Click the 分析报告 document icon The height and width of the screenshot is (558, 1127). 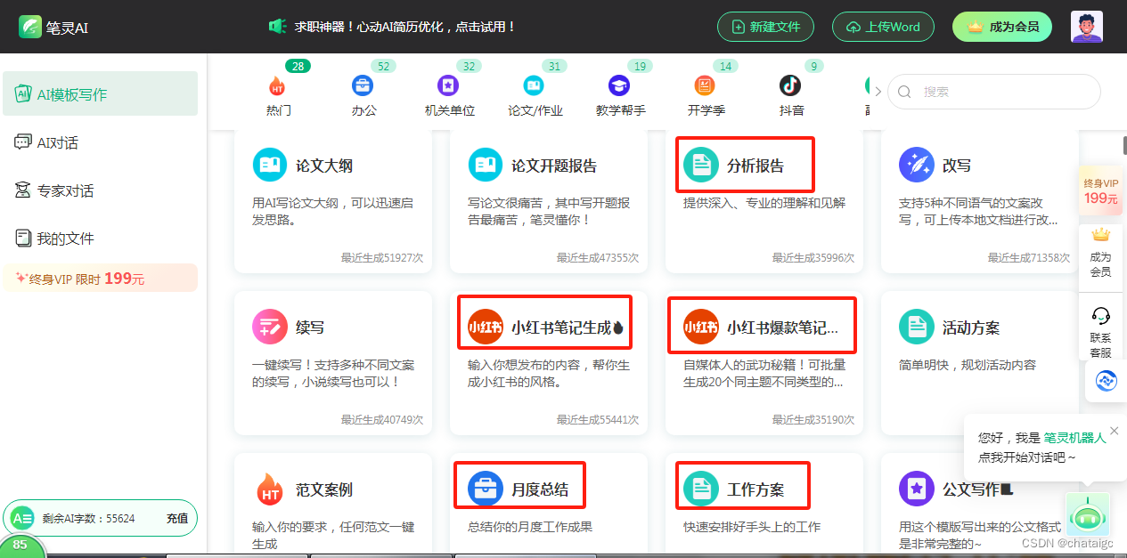pyautogui.click(x=701, y=165)
